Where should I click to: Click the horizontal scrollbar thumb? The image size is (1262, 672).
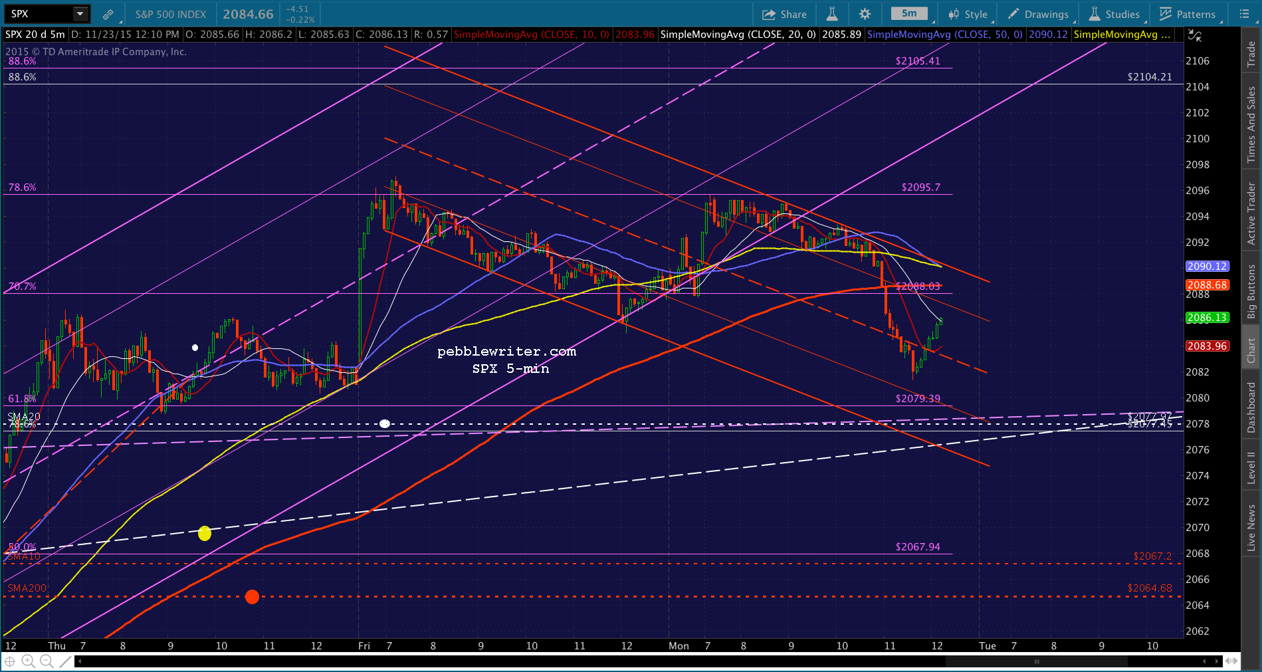[1036, 661]
